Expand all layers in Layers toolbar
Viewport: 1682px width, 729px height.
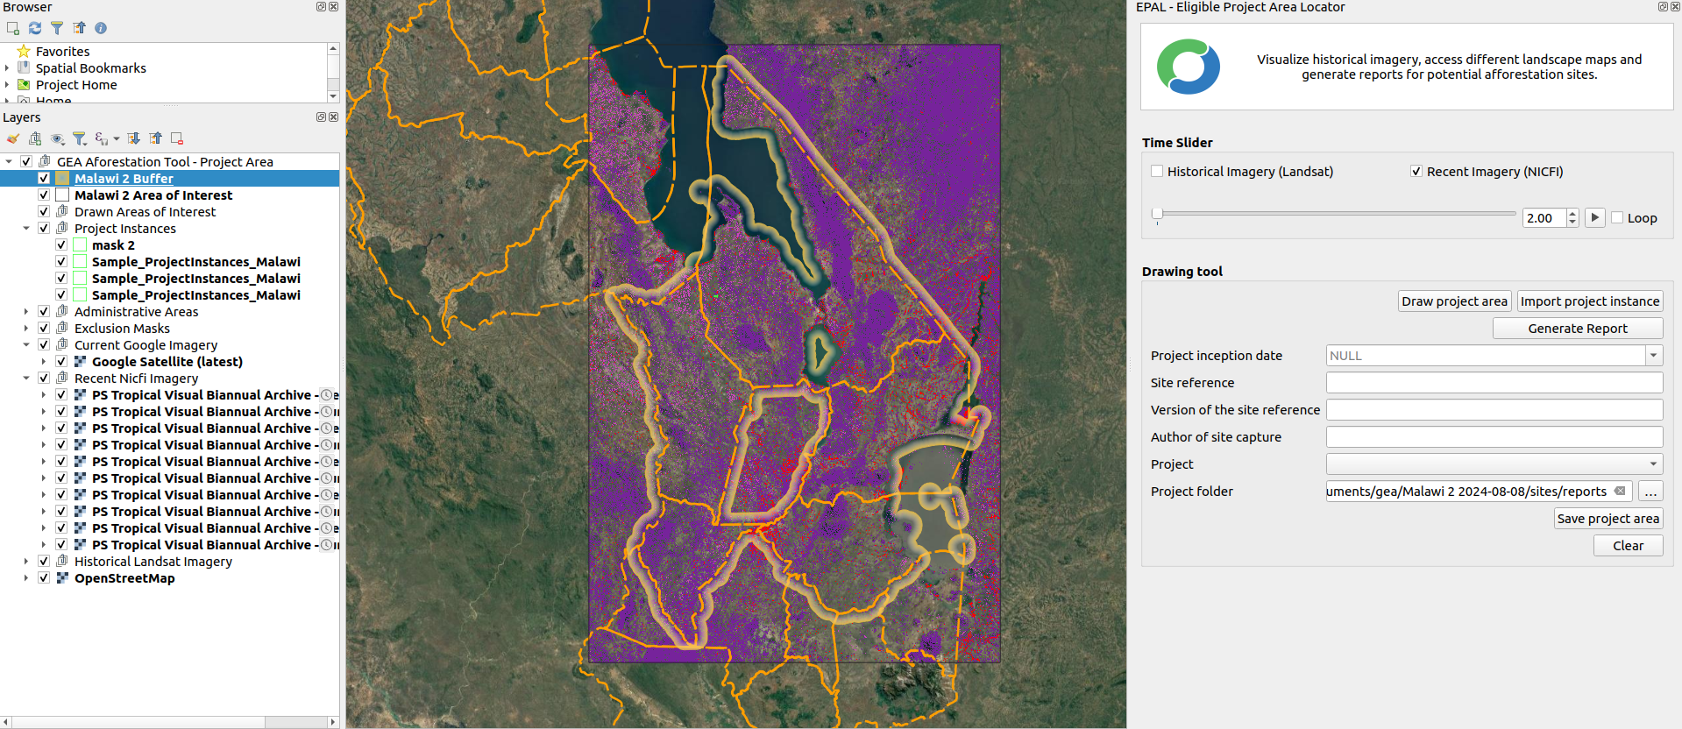[x=133, y=138]
